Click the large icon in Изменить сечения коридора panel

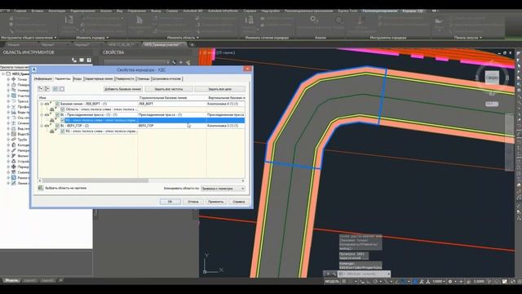(x=249, y=20)
